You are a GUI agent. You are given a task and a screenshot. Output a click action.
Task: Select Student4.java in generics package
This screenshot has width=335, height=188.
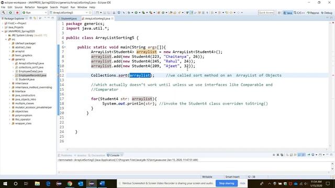pyautogui.click(x=27, y=79)
